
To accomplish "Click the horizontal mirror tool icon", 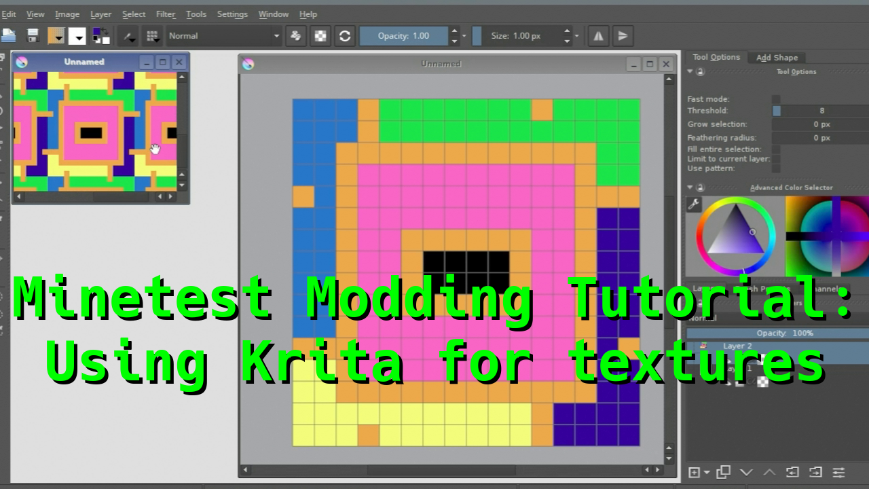I will [x=598, y=36].
